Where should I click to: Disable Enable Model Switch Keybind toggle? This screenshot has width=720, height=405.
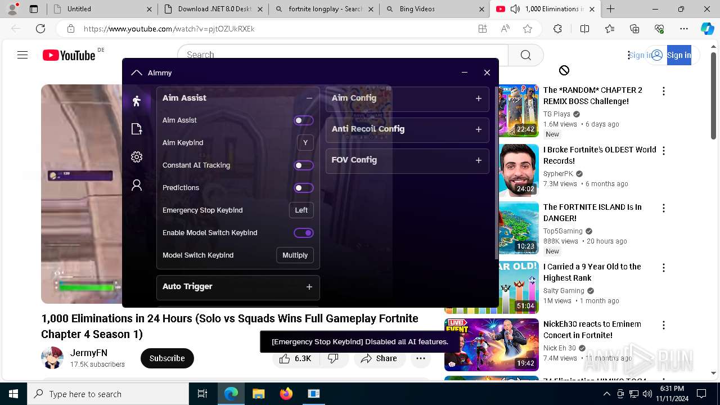[304, 233]
